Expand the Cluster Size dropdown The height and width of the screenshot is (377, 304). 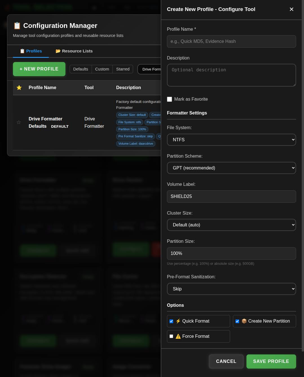tap(232, 225)
